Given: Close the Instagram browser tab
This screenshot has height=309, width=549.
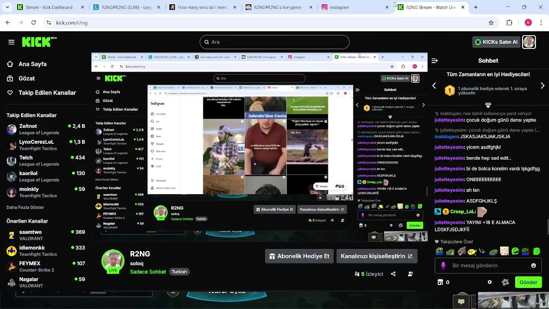Looking at the screenshot, I should click(x=387, y=7).
